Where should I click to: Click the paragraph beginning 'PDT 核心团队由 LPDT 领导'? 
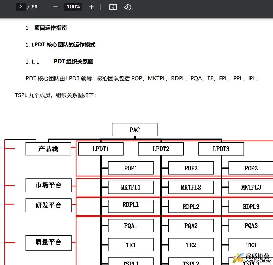pyautogui.click(x=142, y=78)
